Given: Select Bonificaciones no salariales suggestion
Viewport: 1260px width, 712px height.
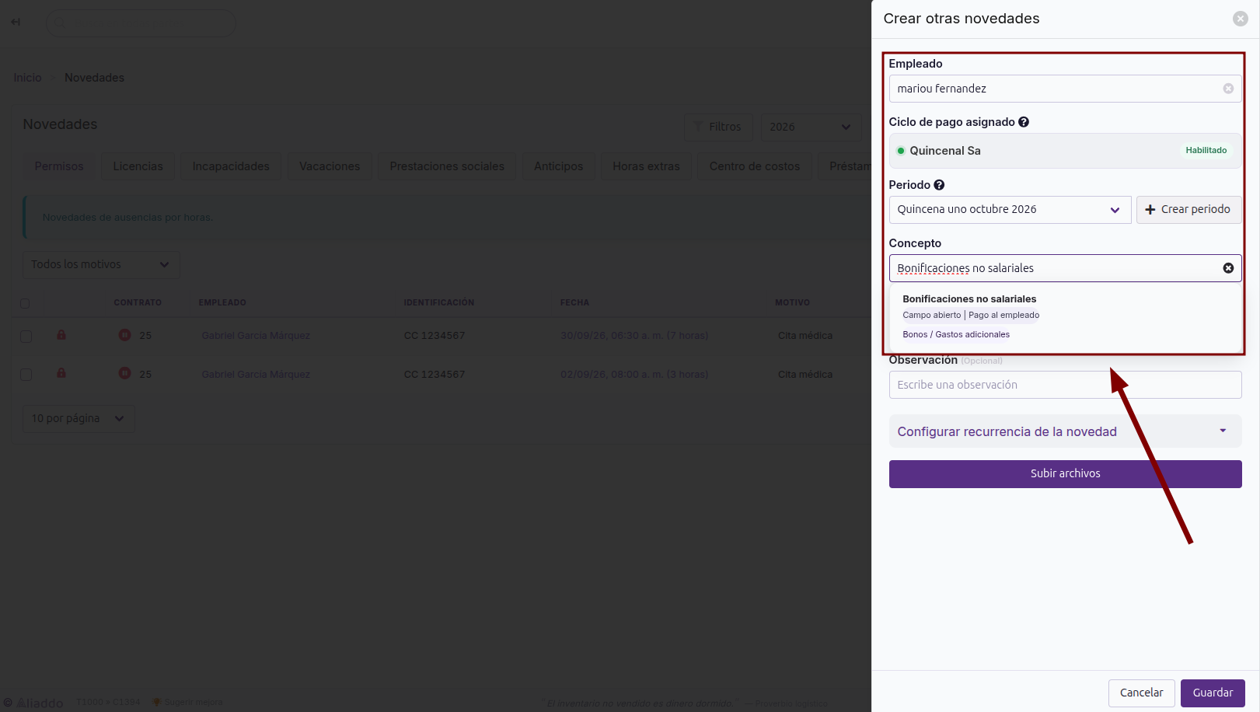Looking at the screenshot, I should [x=1065, y=316].
